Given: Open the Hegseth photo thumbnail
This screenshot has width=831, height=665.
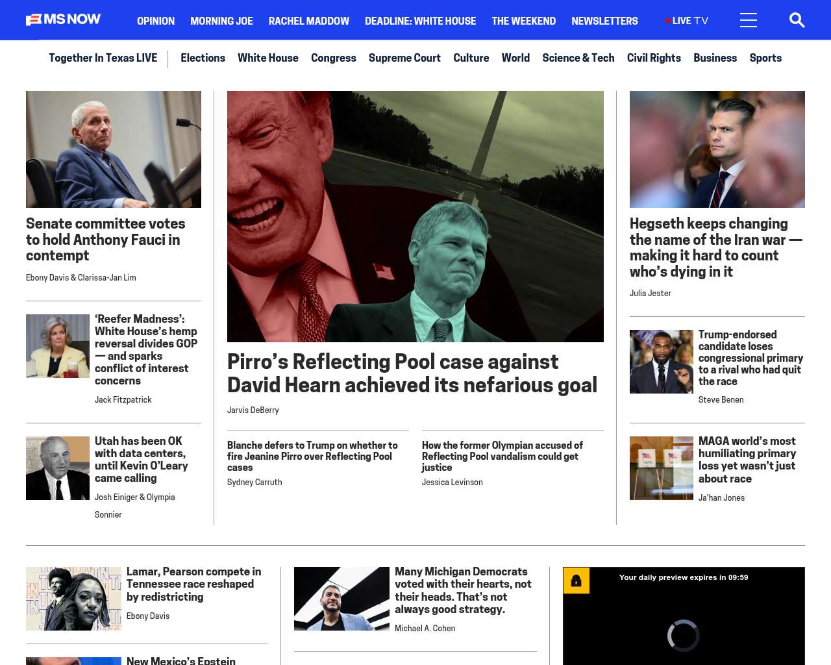Looking at the screenshot, I should (717, 149).
